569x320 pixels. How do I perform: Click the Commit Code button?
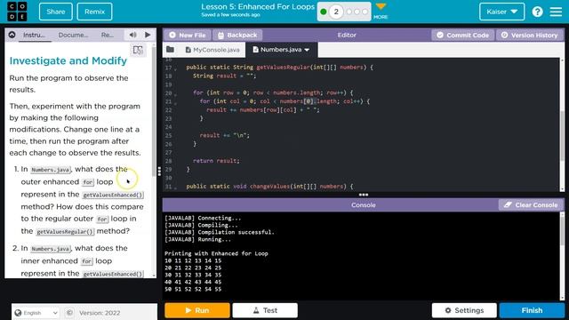click(x=462, y=35)
